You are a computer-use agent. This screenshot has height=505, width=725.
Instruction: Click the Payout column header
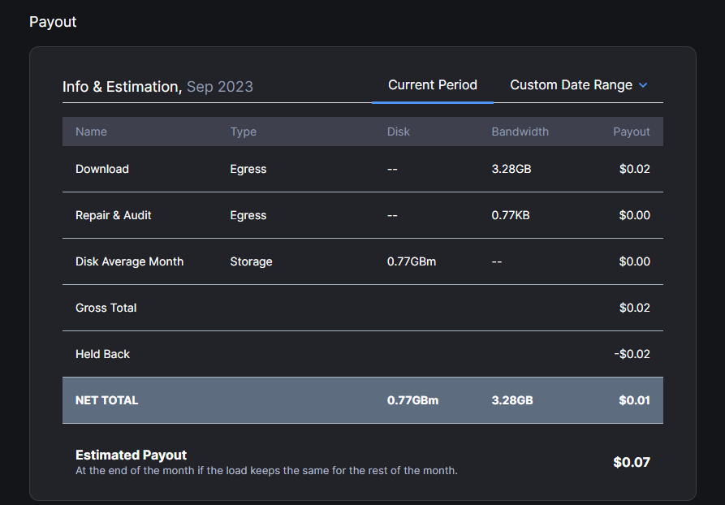[631, 132]
